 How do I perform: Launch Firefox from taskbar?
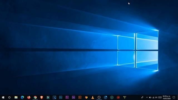(29, 97)
